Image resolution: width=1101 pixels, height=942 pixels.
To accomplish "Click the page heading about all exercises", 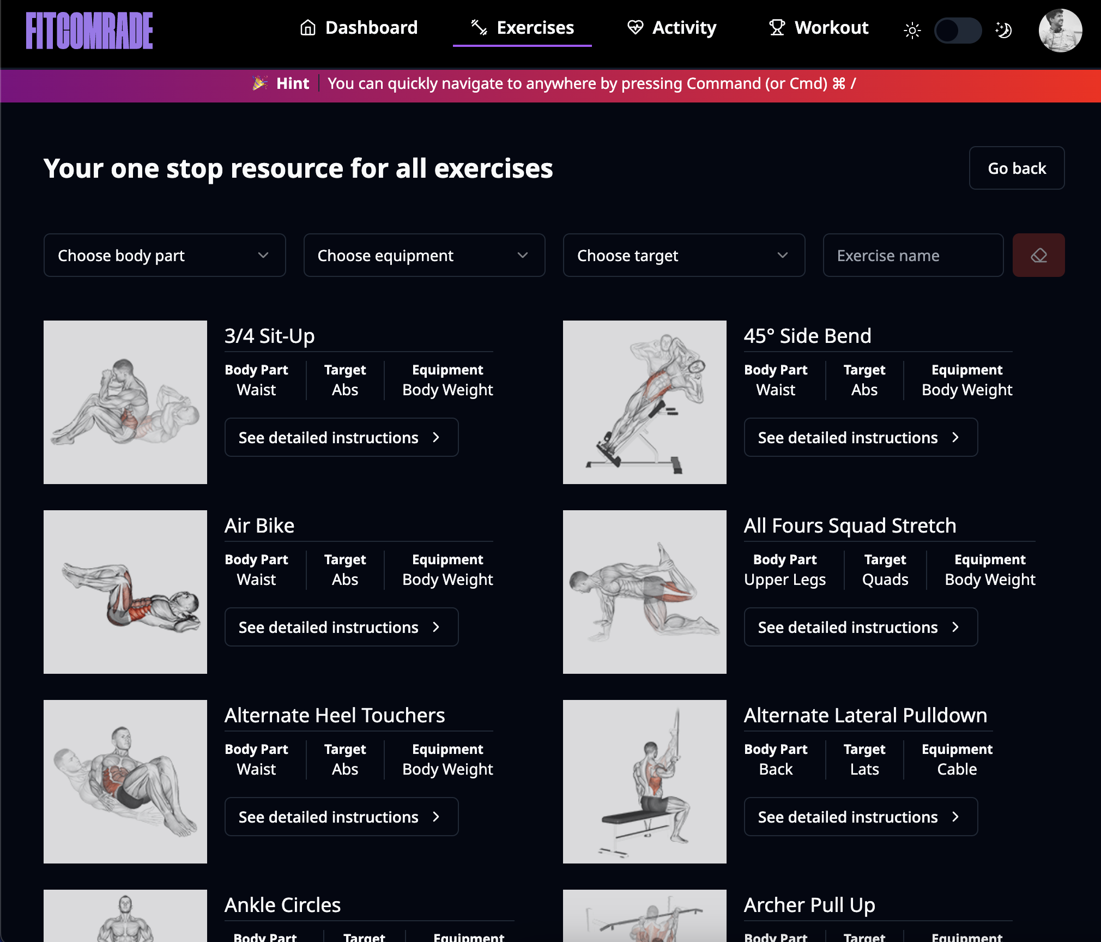I will tap(298, 168).
